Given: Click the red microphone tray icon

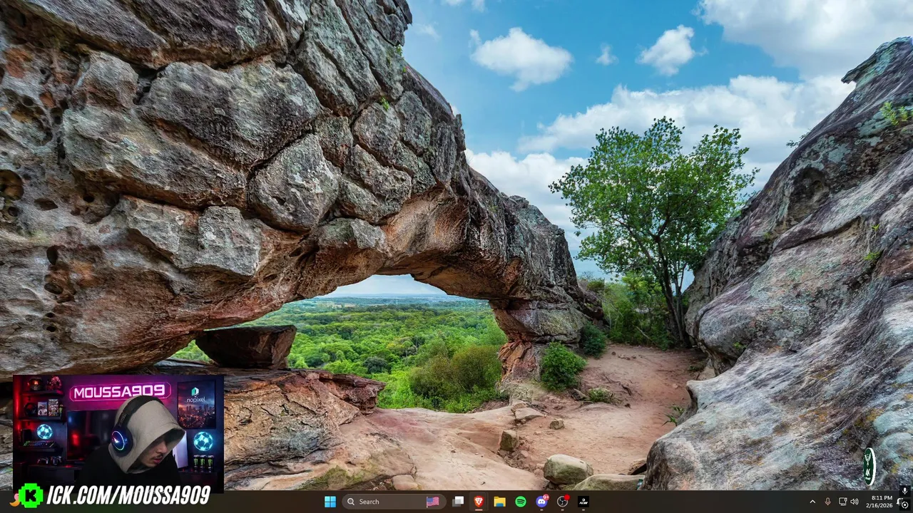Looking at the screenshot, I should click(827, 502).
